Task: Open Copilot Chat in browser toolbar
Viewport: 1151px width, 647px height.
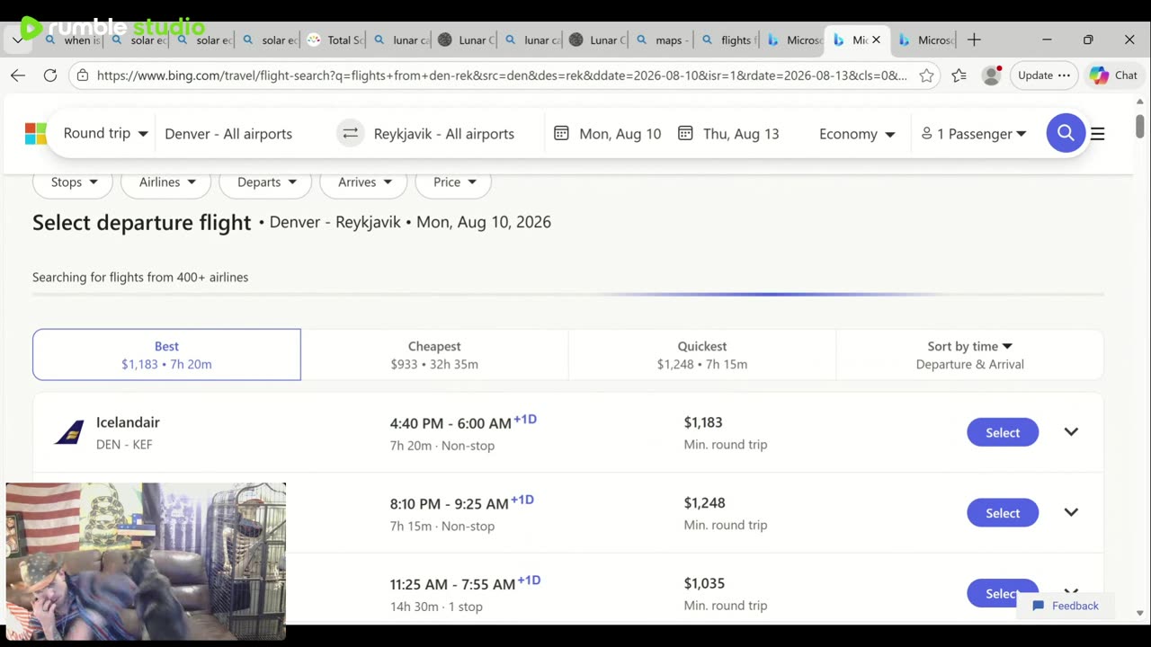Action: point(1113,75)
